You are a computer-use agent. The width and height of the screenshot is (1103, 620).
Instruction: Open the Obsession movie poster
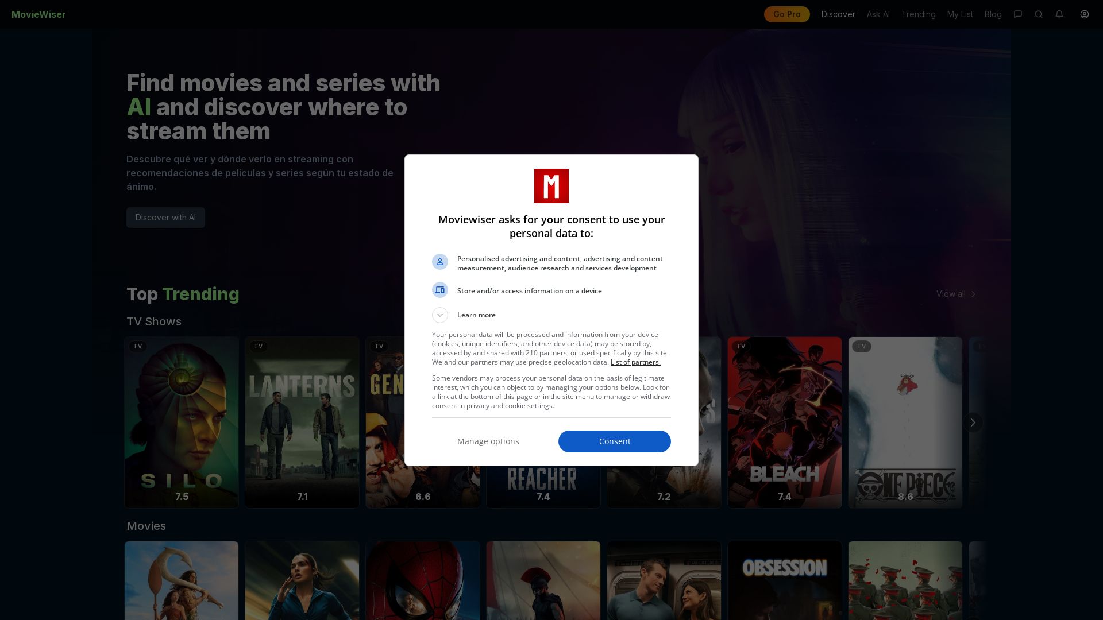(785, 580)
